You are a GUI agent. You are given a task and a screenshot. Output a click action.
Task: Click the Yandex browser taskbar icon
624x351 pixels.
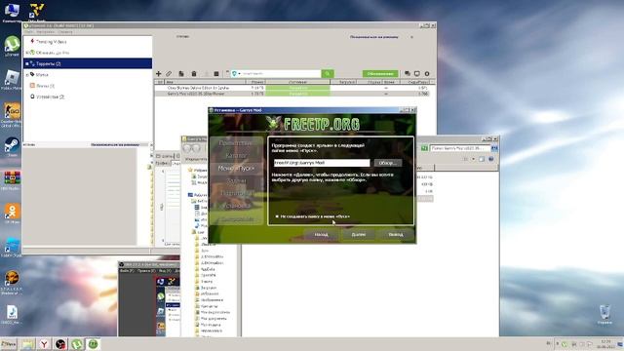(x=44, y=344)
